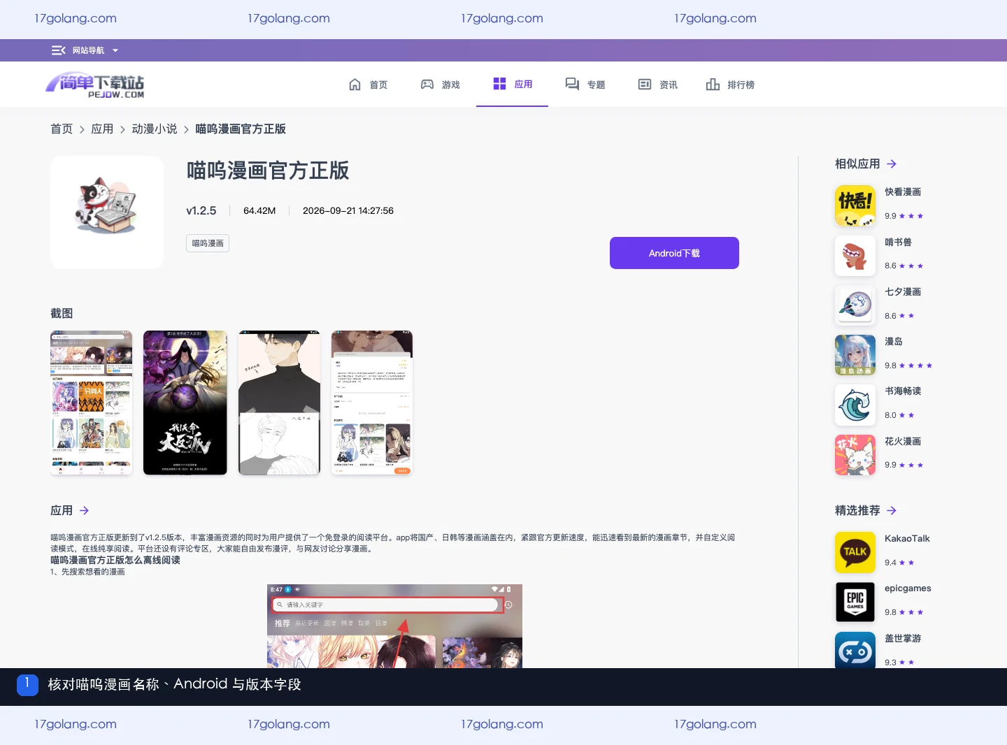Click 应用 in the breadcrumb
This screenshot has height=745, width=1007.
pos(102,129)
